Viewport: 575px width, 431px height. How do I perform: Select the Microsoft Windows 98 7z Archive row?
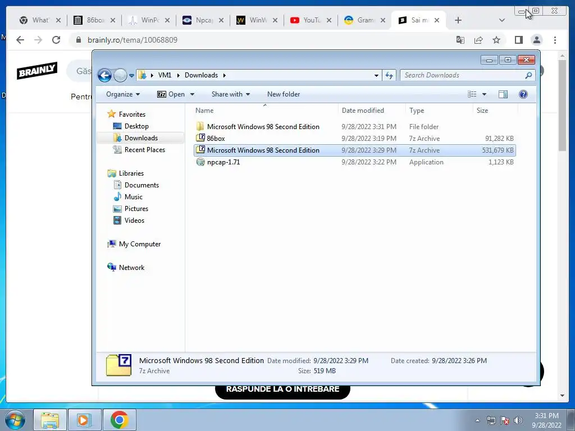click(x=354, y=150)
